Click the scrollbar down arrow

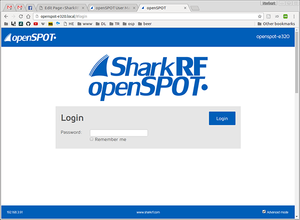pos(296,216)
